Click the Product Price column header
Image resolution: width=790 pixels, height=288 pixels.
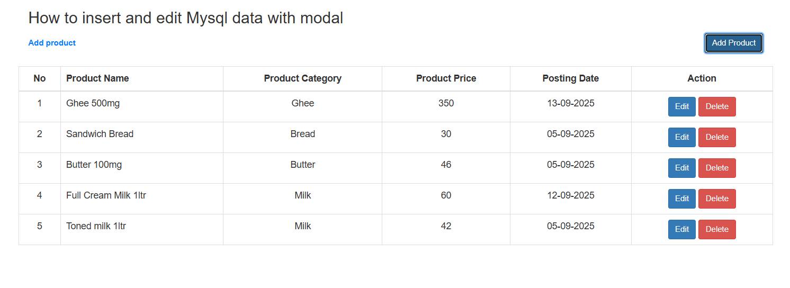tap(446, 78)
